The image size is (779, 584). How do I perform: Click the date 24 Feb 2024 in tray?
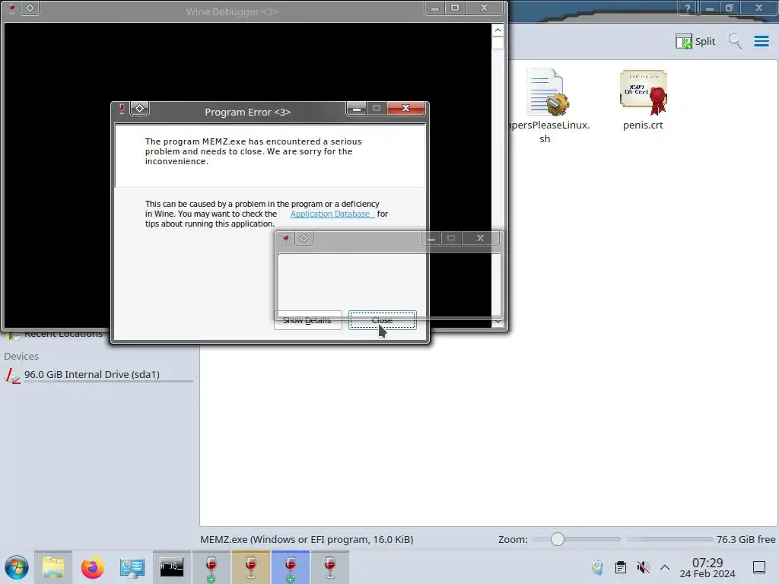(707, 574)
